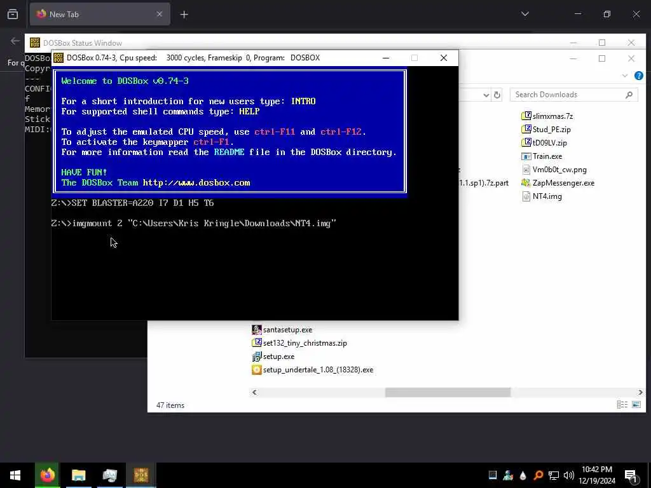Open the slimxmas.7z archive icon

coord(526,116)
